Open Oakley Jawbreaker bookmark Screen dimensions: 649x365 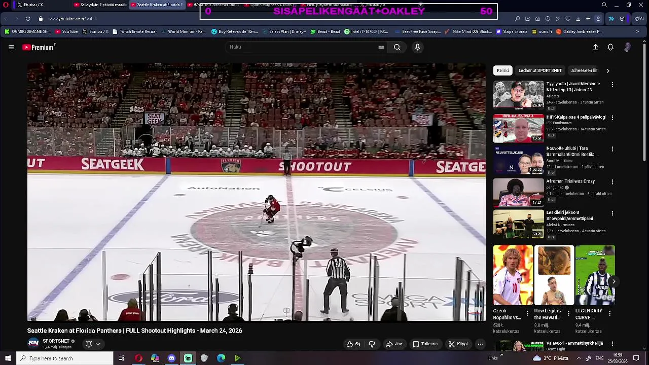[579, 31]
